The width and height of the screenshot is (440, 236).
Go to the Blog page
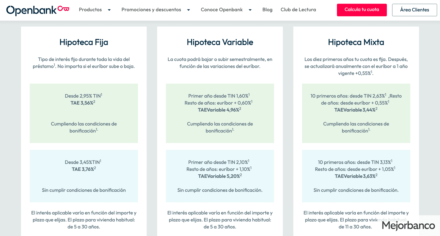coord(267,10)
